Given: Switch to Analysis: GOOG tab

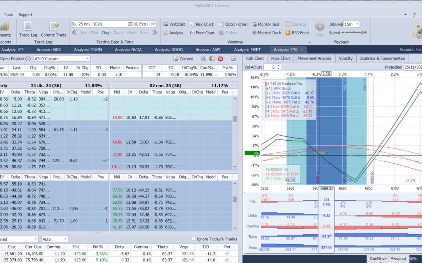Looking at the screenshot, I should 169,49.
